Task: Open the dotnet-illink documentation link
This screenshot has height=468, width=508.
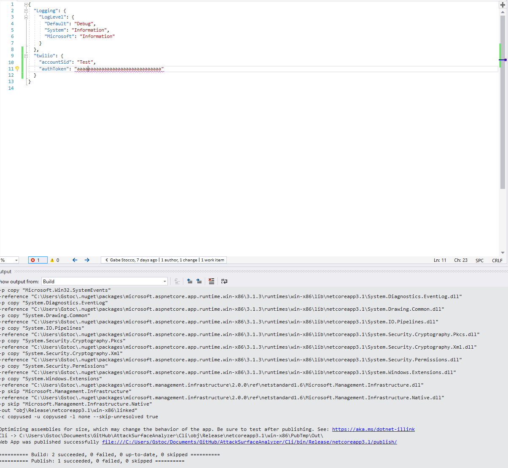Action: click(373, 429)
